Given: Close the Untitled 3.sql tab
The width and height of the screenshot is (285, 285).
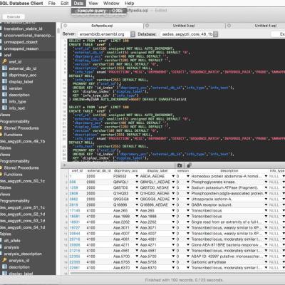Looking at the screenshot, I should [x=147, y=26].
